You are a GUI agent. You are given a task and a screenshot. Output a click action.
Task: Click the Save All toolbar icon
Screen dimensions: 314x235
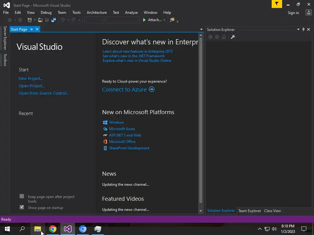pyautogui.click(x=53, y=20)
